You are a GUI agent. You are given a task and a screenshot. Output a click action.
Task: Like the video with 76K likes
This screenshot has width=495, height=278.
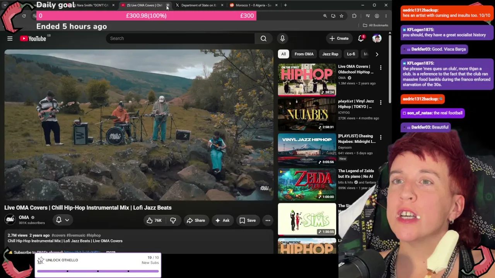(x=154, y=220)
